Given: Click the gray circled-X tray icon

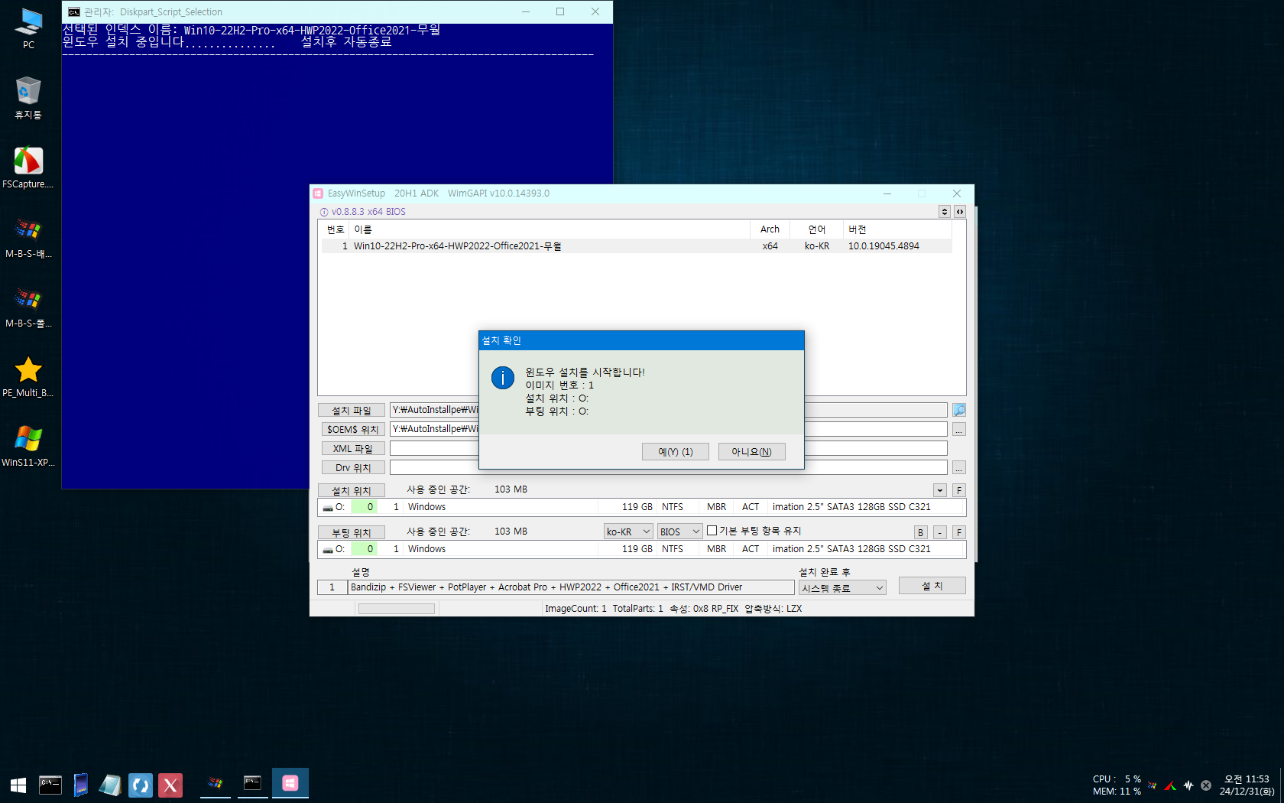Looking at the screenshot, I should click(1206, 785).
